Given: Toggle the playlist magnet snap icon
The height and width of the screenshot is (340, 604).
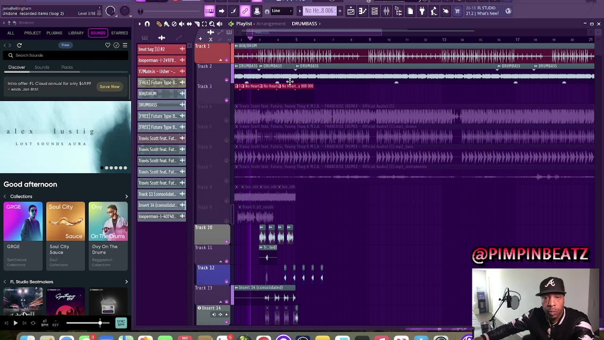Looking at the screenshot, I should tap(147, 24).
